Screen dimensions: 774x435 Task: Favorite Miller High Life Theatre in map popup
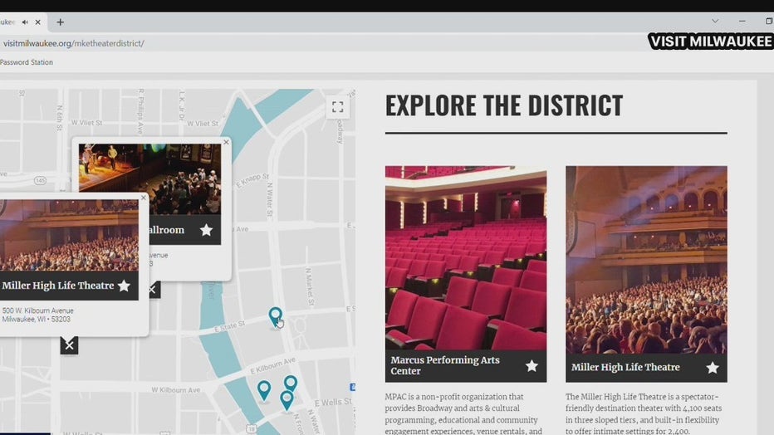click(x=124, y=286)
